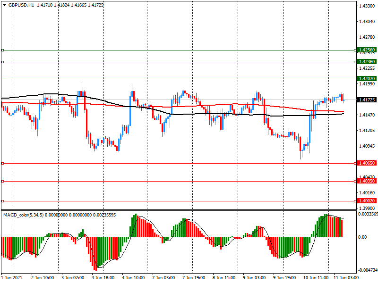The height and width of the screenshot is (283, 378).
Task: Click the 7 Jun 19:00 time label
Action: point(194,278)
